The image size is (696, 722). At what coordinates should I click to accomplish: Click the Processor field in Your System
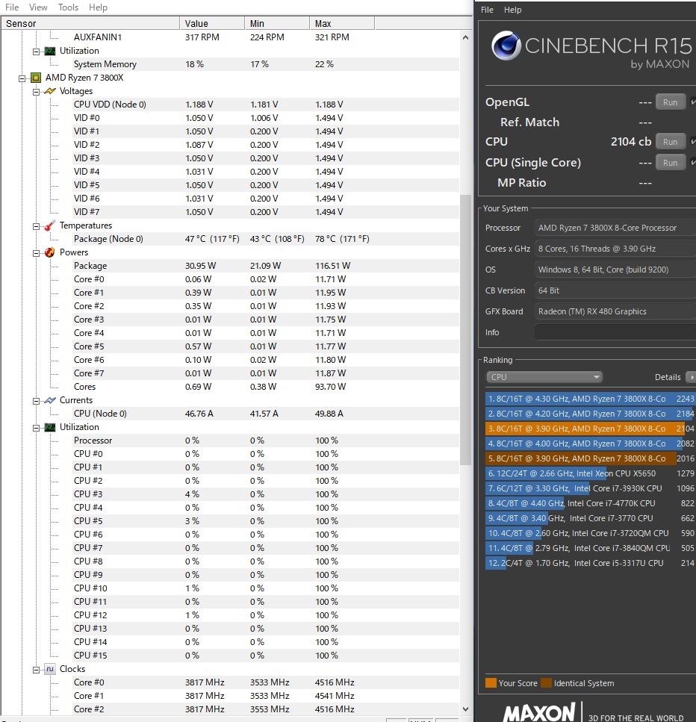click(615, 228)
